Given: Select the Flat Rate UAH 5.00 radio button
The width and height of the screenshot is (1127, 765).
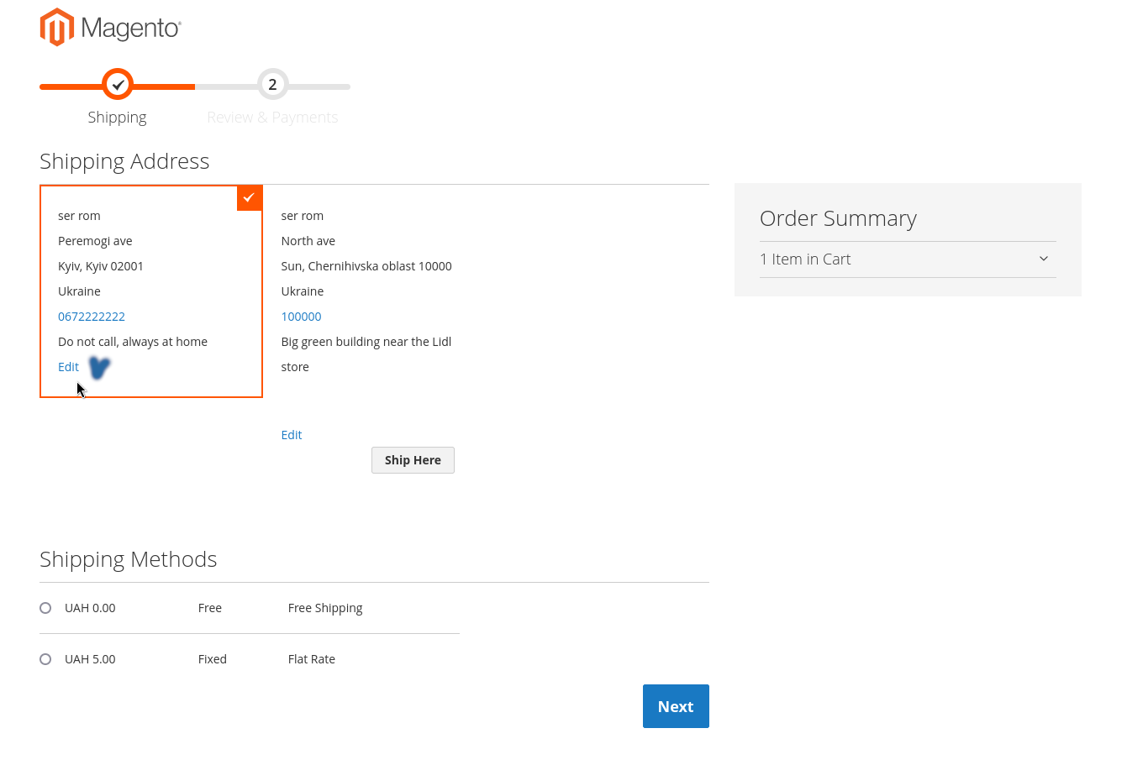Looking at the screenshot, I should tap(45, 659).
